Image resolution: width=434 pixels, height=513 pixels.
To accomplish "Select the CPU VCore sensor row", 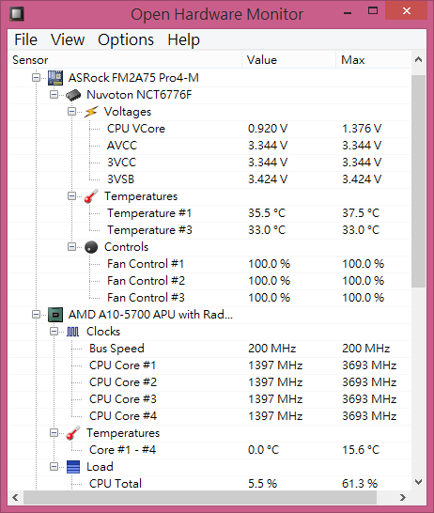I will 209,129.
